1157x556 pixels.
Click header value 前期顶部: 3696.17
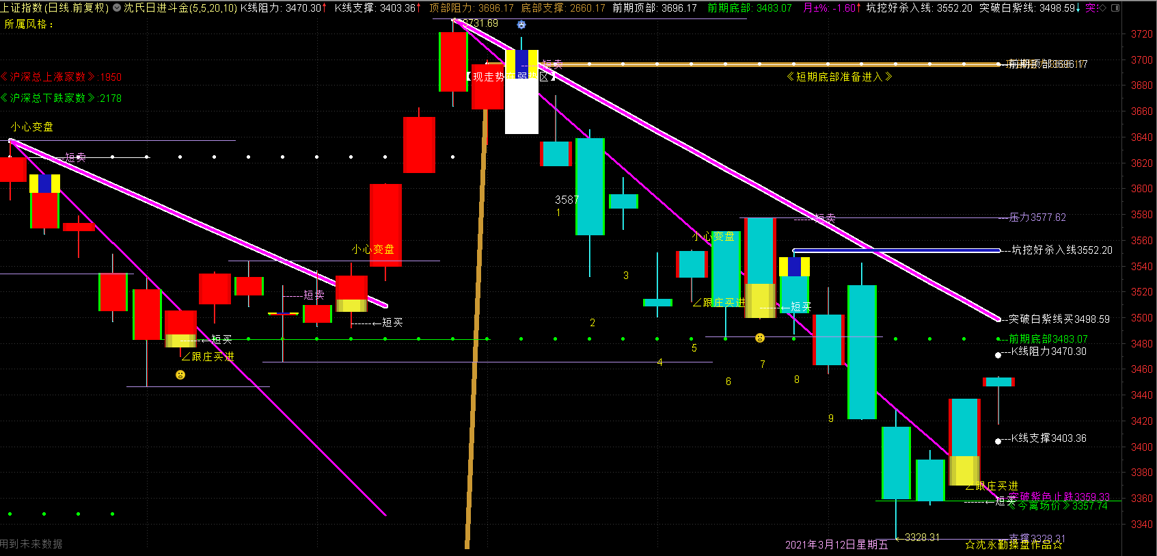(x=655, y=8)
